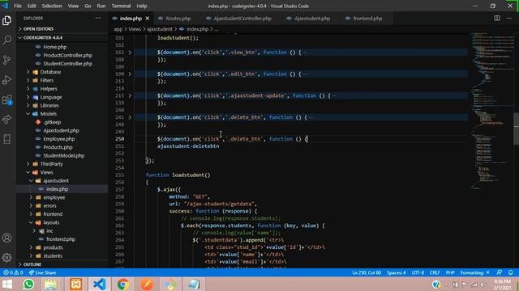Viewport: 519px width, 291px height.
Task: Open the Live Share activity bar icon
Action: click(7, 120)
